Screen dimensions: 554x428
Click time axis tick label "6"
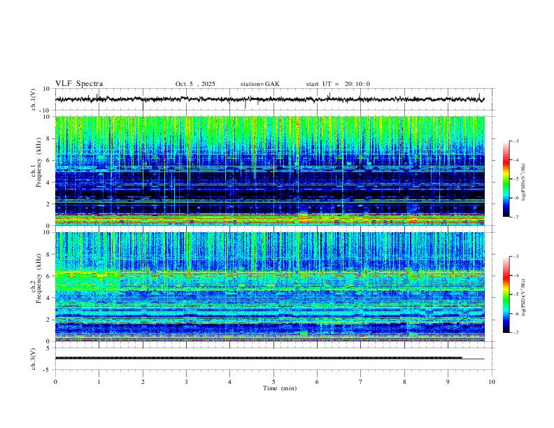coord(317,382)
